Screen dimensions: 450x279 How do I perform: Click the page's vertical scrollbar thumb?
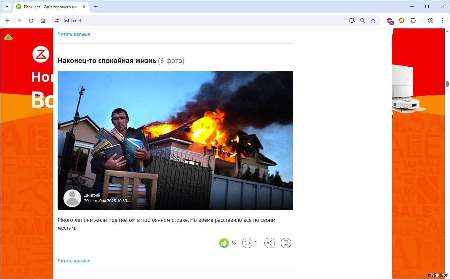pos(447,83)
